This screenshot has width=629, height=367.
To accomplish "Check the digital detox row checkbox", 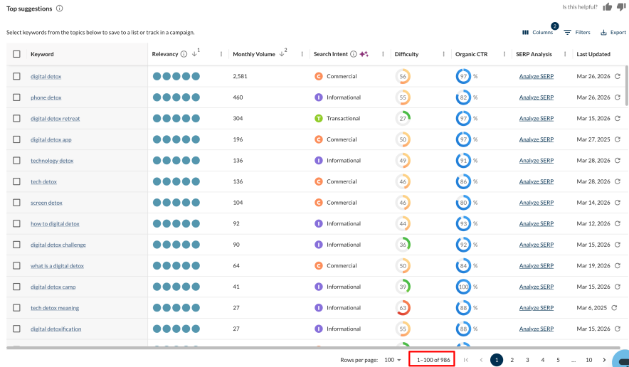I will click(x=16, y=76).
